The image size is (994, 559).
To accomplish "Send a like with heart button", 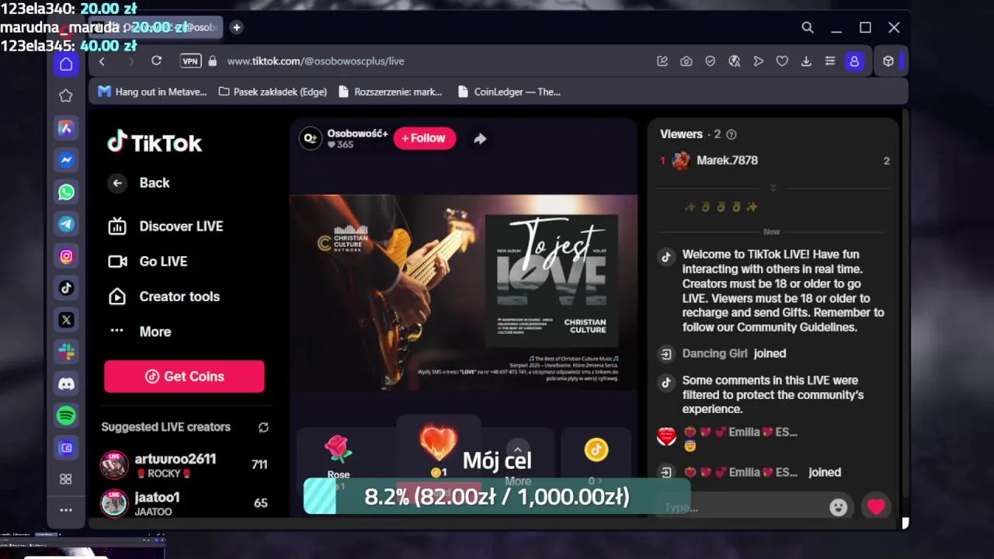I will (x=876, y=507).
